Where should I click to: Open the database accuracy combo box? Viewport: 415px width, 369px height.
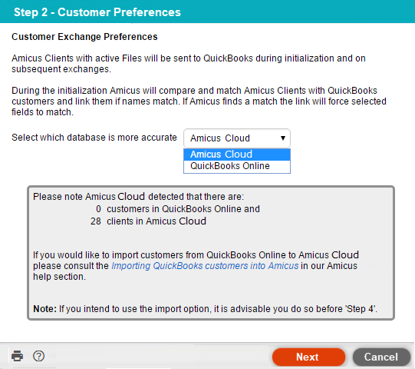tap(237, 138)
